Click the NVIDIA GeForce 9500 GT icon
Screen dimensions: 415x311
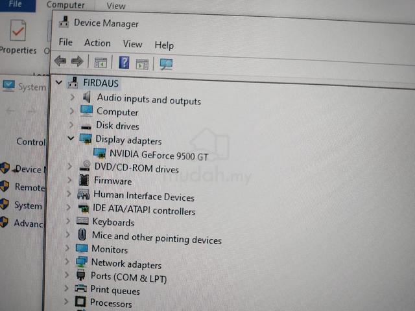100,154
